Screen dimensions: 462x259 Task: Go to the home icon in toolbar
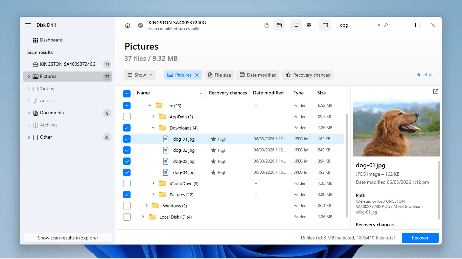[128, 25]
